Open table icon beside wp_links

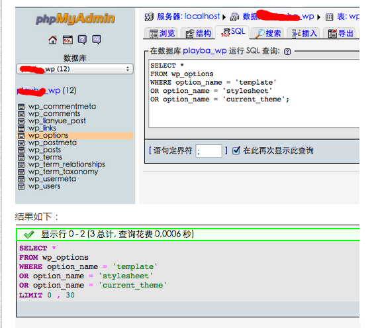[21, 129]
